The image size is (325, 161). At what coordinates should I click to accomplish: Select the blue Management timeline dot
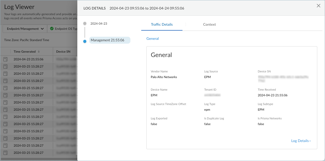point(85,41)
